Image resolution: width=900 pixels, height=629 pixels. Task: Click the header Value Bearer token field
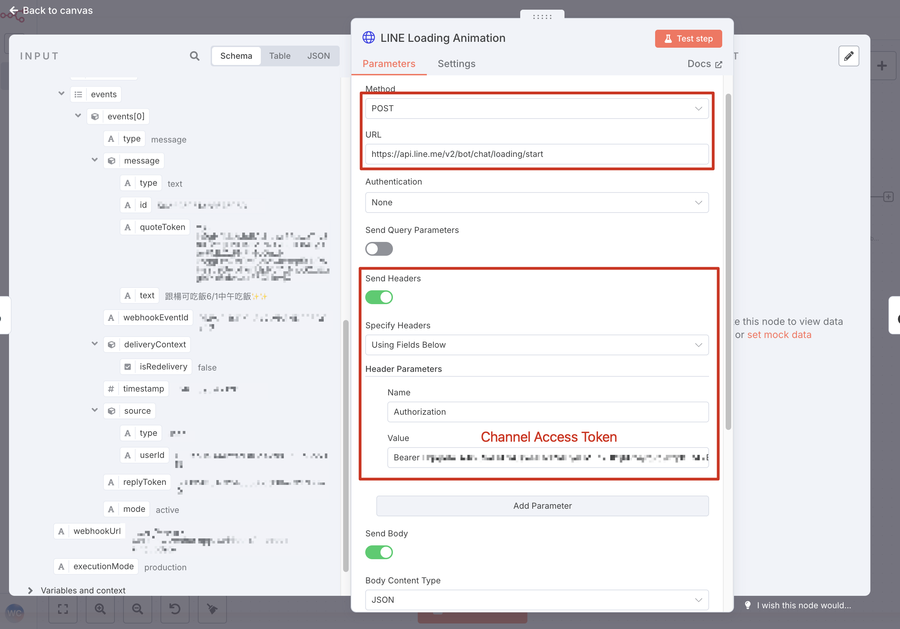point(548,458)
